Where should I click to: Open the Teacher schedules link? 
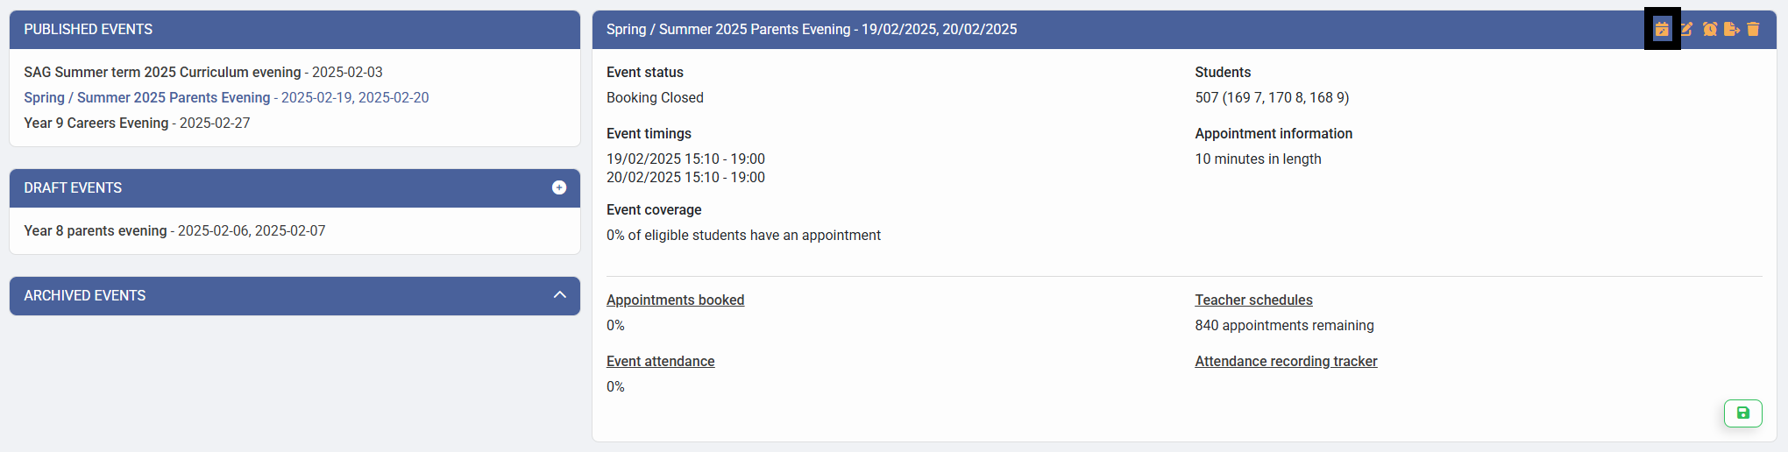pos(1253,300)
